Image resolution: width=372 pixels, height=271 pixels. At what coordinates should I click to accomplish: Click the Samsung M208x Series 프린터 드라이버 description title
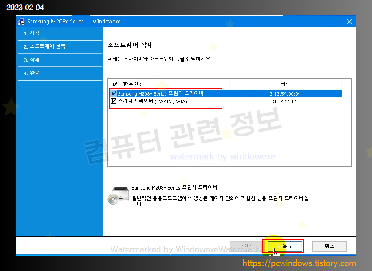(174, 187)
